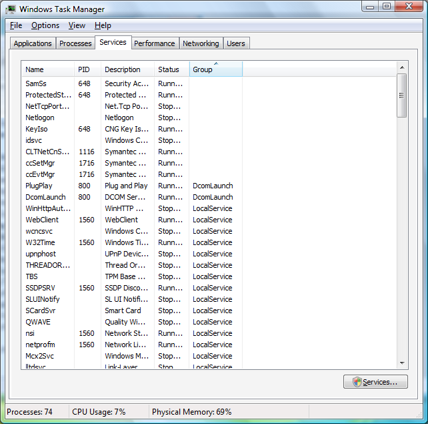The width and height of the screenshot is (428, 424).
Task: Switch to the Networking tab
Action: coord(201,43)
